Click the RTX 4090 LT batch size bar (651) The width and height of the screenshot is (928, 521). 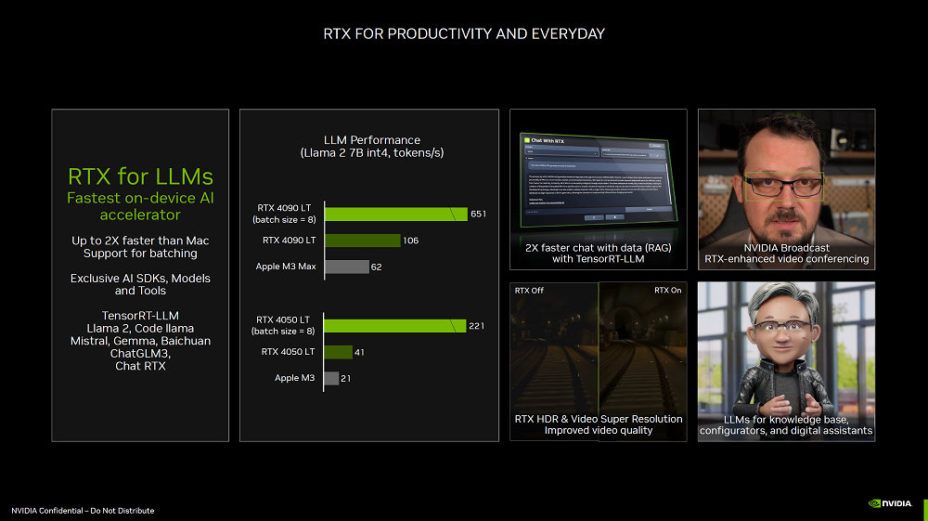click(x=396, y=214)
